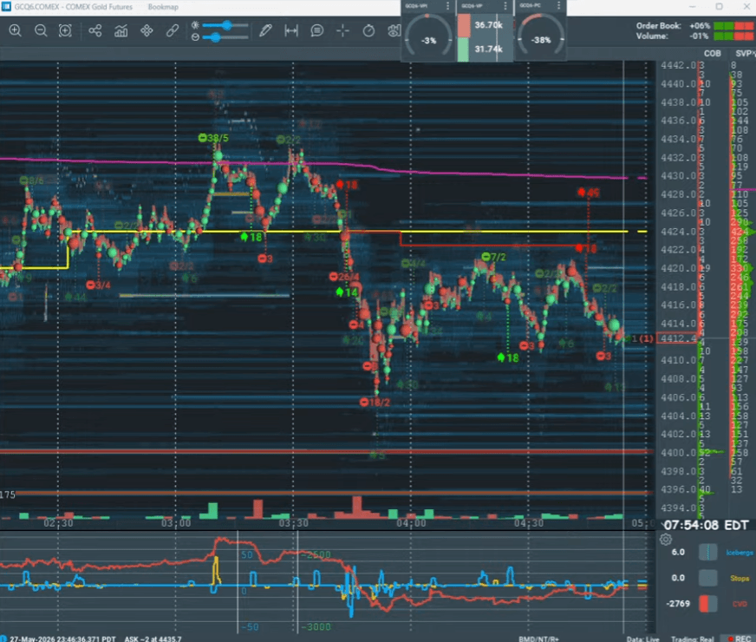Screen dimensions: 756x642
Task: Click the zoom in magnifier icon
Action: click(x=16, y=31)
